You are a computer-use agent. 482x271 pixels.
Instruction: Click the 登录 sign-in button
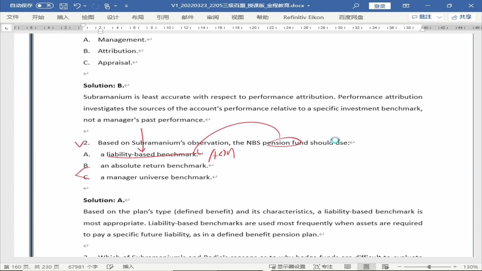click(x=380, y=6)
